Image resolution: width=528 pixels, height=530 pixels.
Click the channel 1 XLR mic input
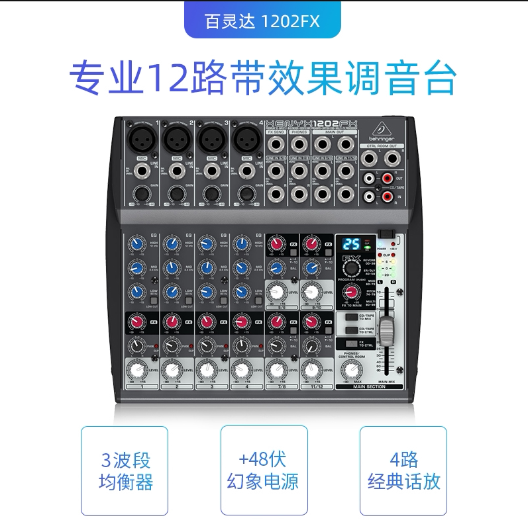142,138
